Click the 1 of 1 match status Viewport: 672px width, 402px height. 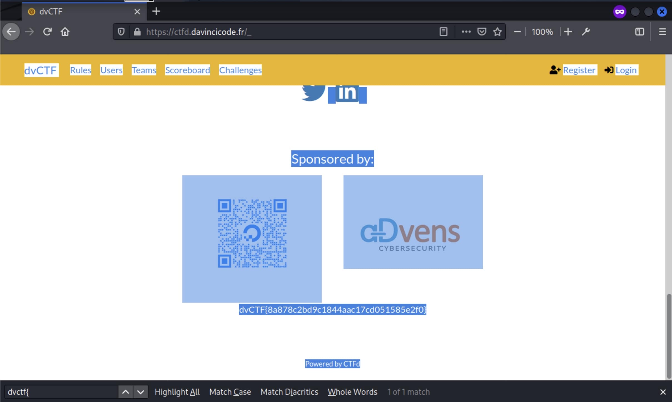click(x=409, y=392)
